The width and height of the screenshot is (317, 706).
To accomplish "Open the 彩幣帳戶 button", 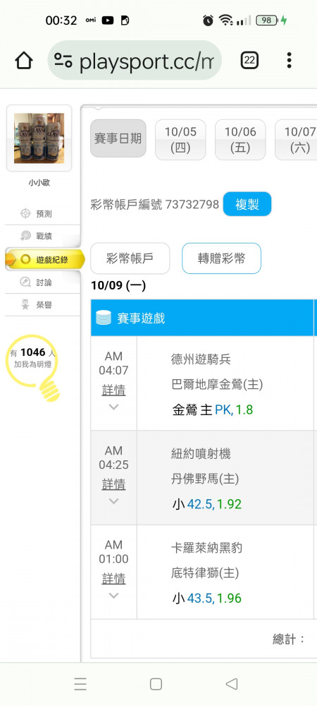I will [x=130, y=258].
